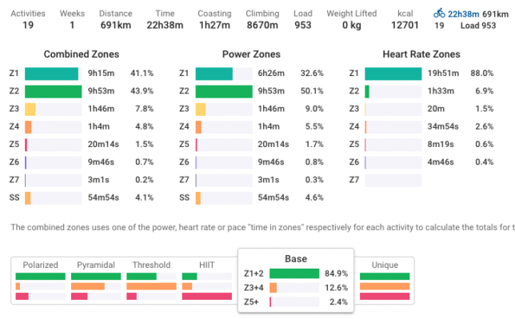Choose the HIIT distribution model
The width and height of the screenshot is (515, 319).
pos(207,281)
